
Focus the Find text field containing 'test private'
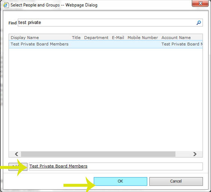point(110,23)
